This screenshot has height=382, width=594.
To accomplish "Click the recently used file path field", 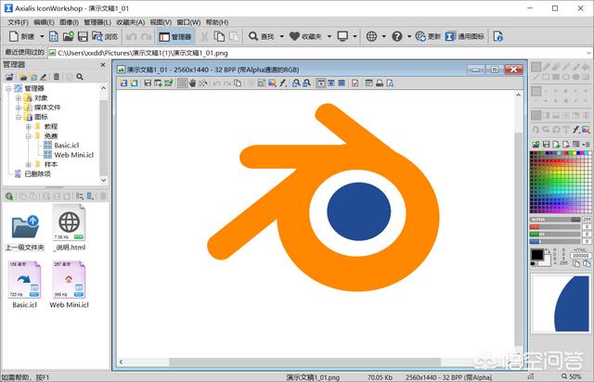I will [316, 53].
